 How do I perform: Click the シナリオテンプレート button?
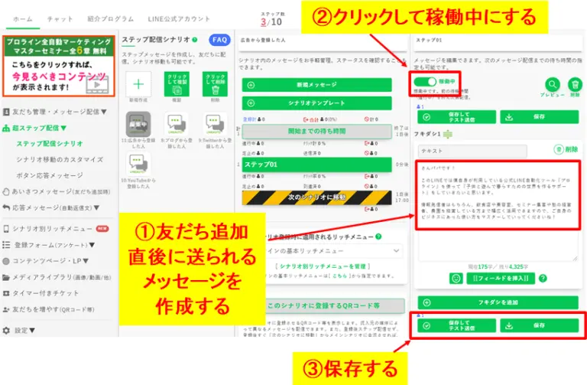click(x=316, y=103)
